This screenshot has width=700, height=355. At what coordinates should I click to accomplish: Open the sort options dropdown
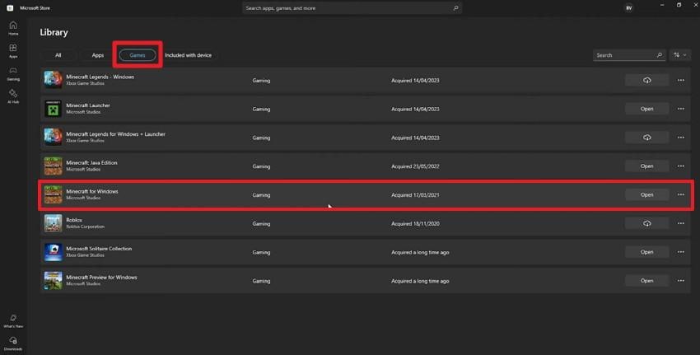(x=680, y=55)
